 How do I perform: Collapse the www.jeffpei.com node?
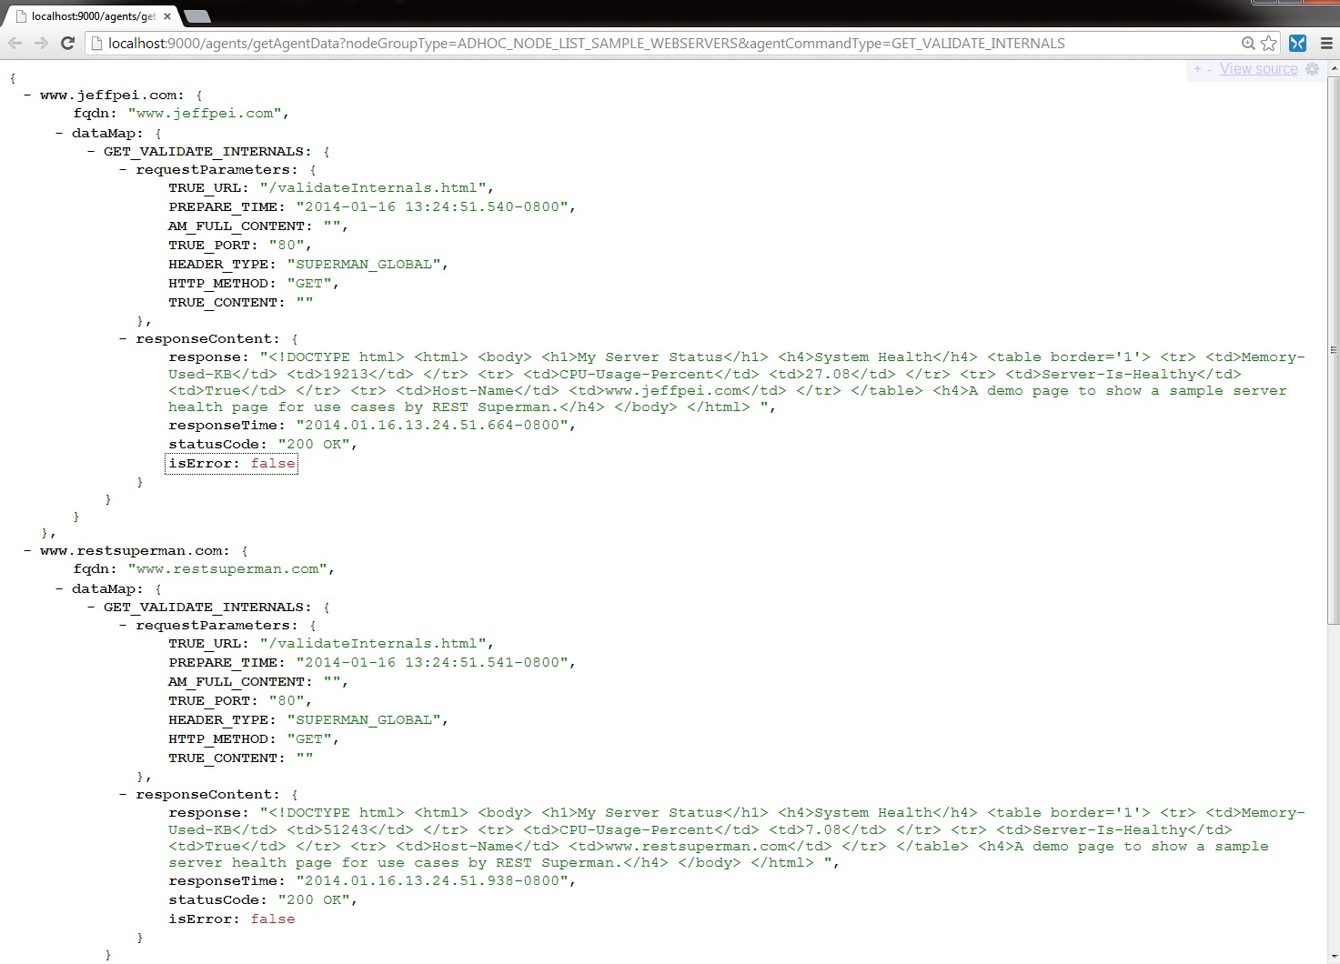tap(28, 95)
